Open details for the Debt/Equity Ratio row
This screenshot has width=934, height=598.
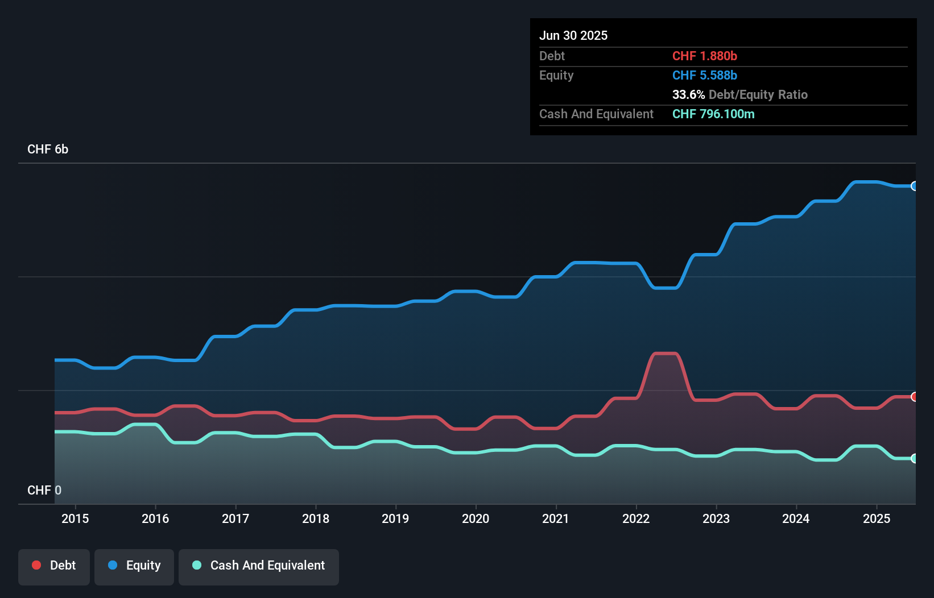[x=739, y=94]
